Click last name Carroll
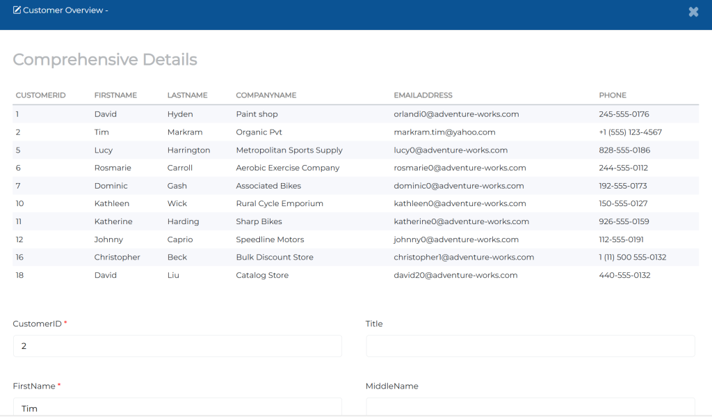The height and width of the screenshot is (417, 712). (180, 168)
